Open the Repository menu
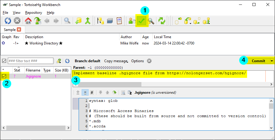Viewport: 275px width, 140px height. click(34, 13)
